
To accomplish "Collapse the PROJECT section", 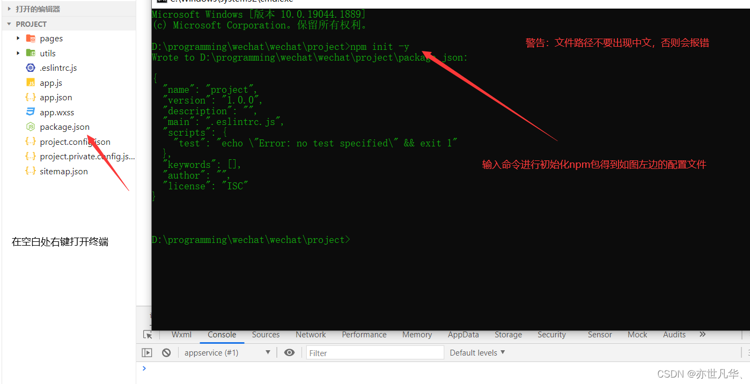I will click(9, 24).
